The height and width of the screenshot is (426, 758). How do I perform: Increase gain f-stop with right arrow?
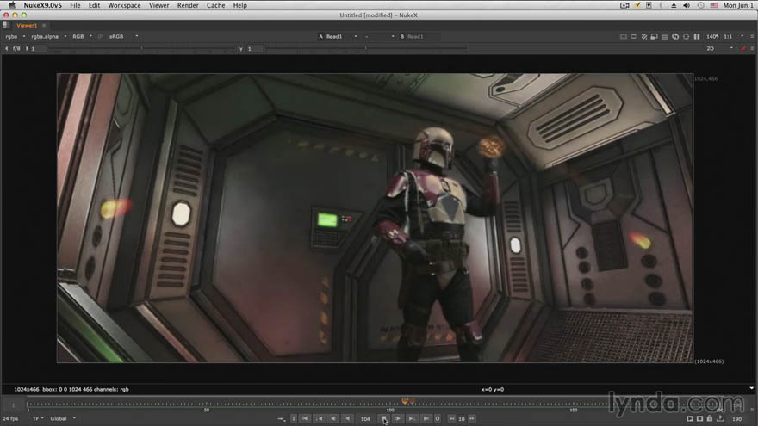pyautogui.click(x=27, y=48)
